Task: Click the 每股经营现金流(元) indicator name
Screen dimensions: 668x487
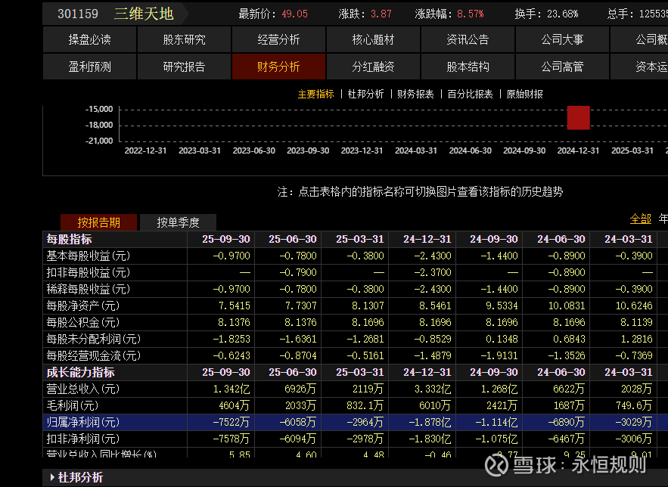Action: (93, 355)
